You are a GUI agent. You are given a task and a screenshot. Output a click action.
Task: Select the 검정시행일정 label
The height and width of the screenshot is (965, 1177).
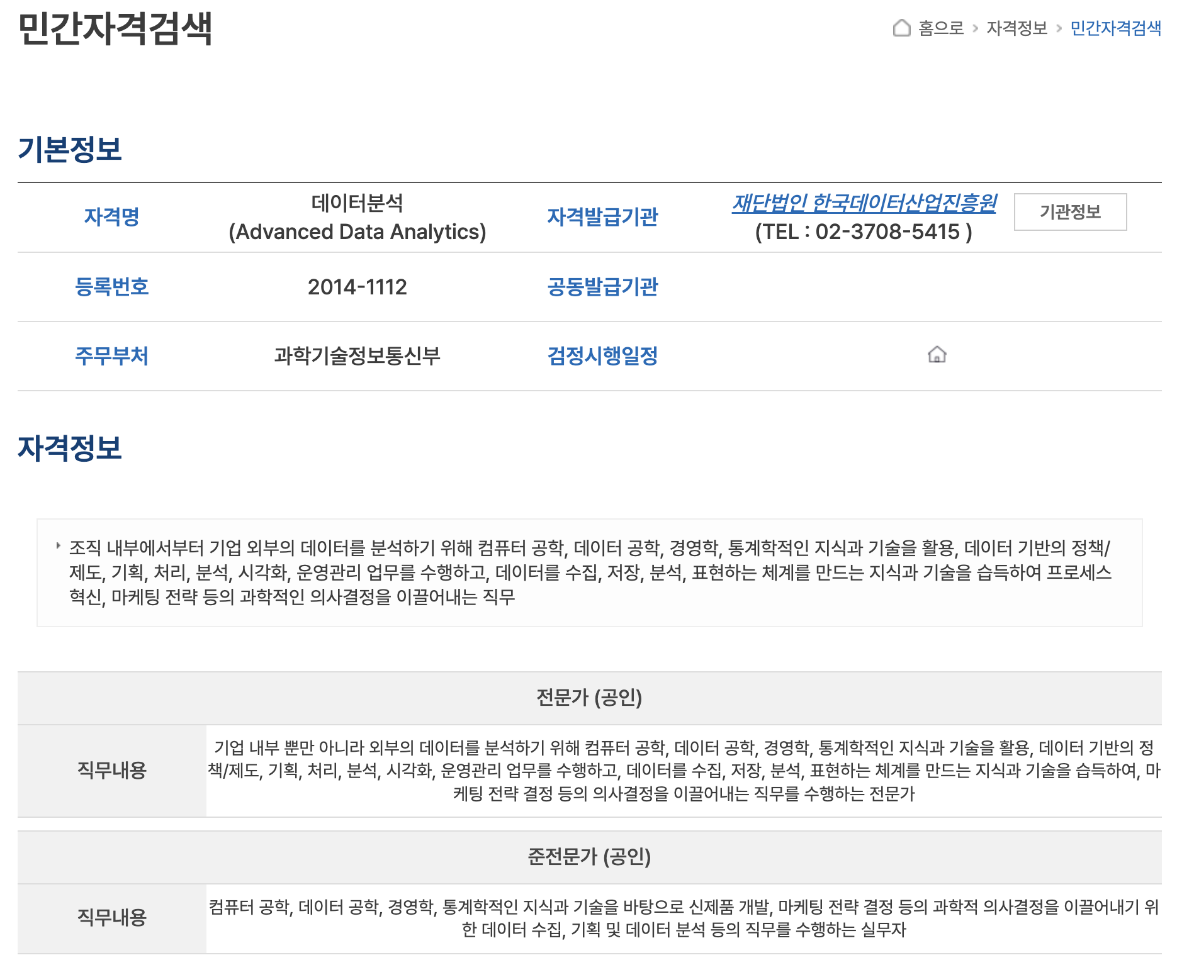pos(602,356)
